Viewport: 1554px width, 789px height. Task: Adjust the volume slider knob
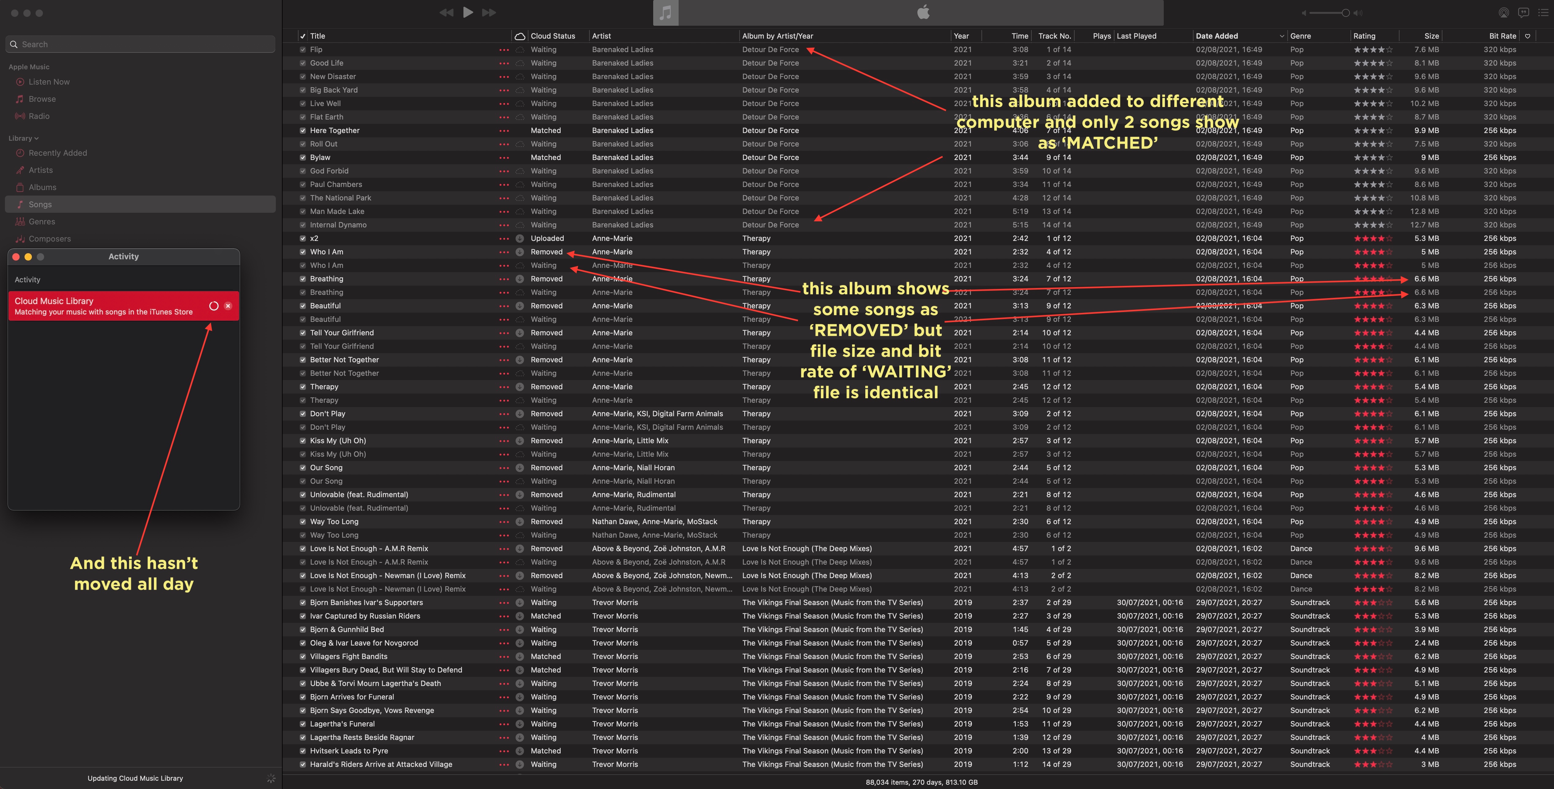coord(1345,13)
